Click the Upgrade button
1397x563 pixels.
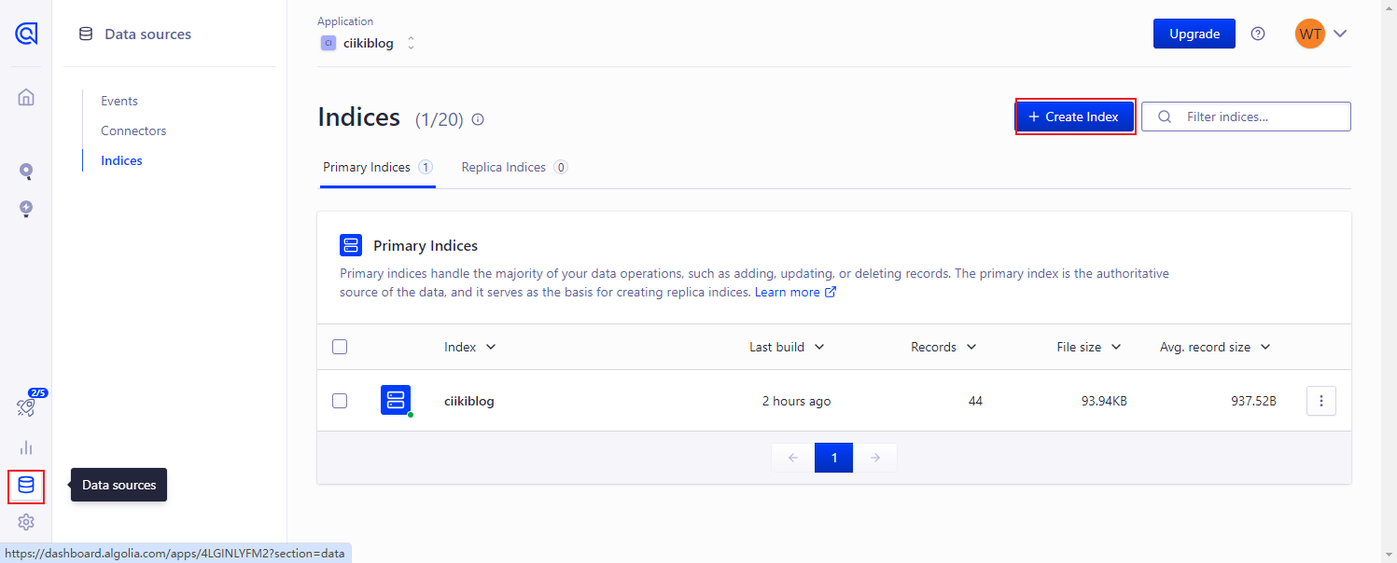1194,34
